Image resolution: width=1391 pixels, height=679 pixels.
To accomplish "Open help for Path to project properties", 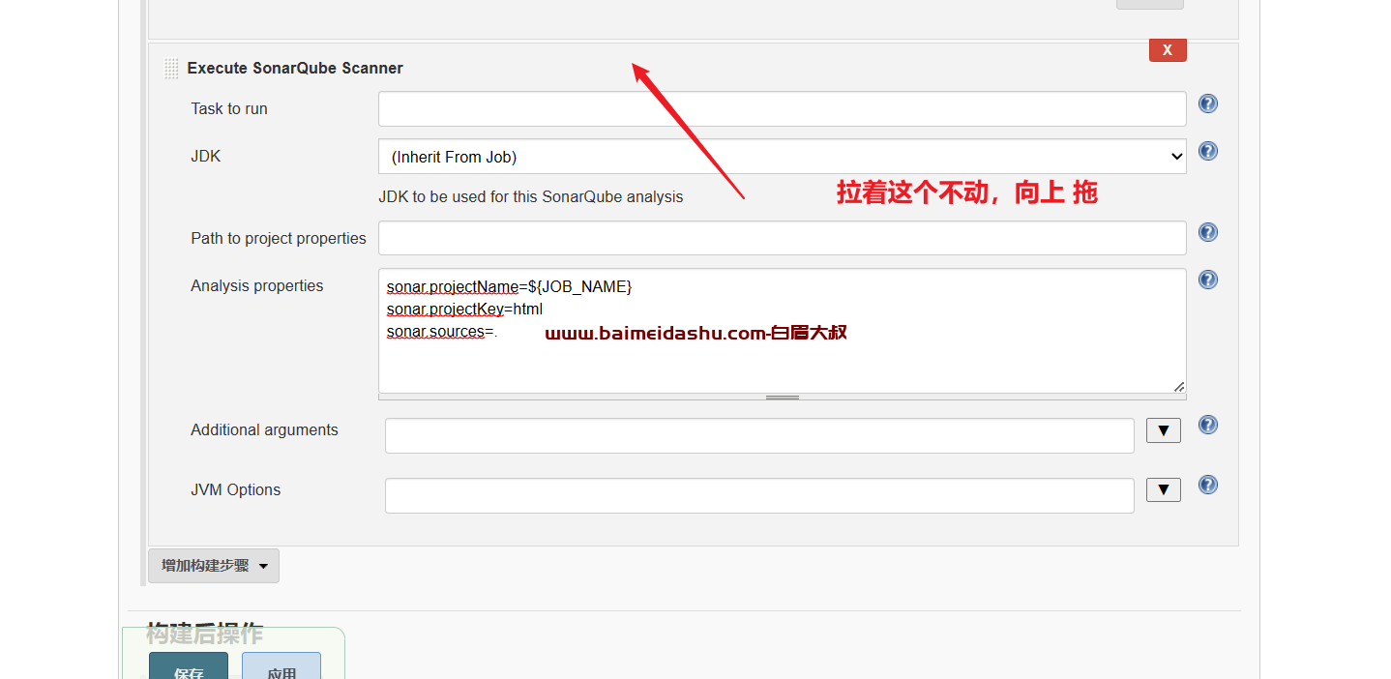I will coord(1207,232).
